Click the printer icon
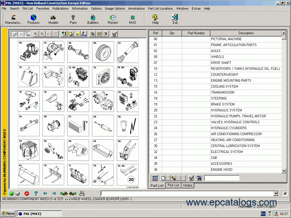The image size is (291, 218). 82,193
